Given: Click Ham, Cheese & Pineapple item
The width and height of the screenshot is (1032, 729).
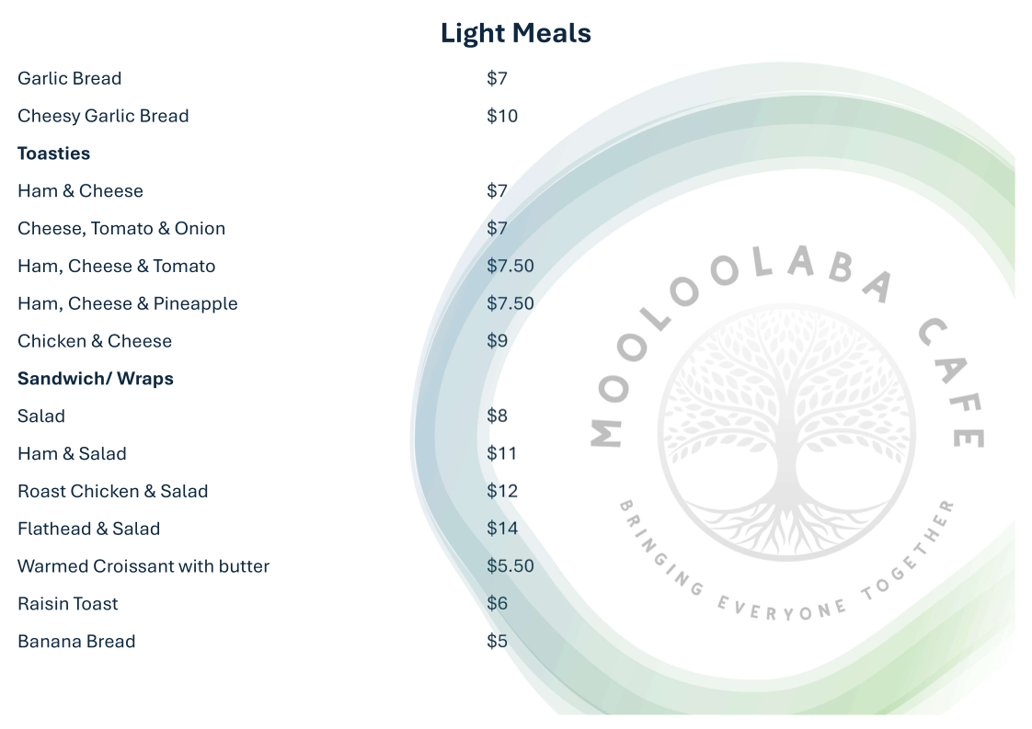Looking at the screenshot, I should coord(127,304).
